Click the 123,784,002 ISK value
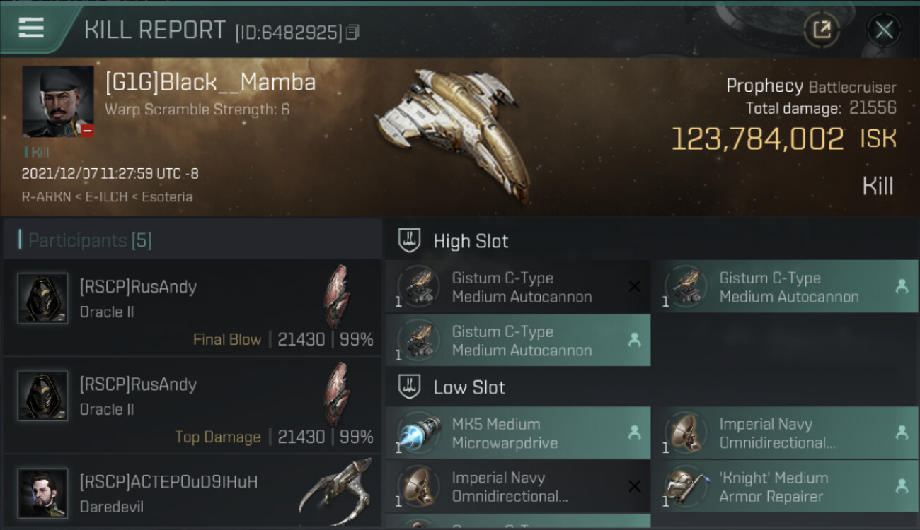Viewport: 920px width, 530px height. (x=757, y=139)
